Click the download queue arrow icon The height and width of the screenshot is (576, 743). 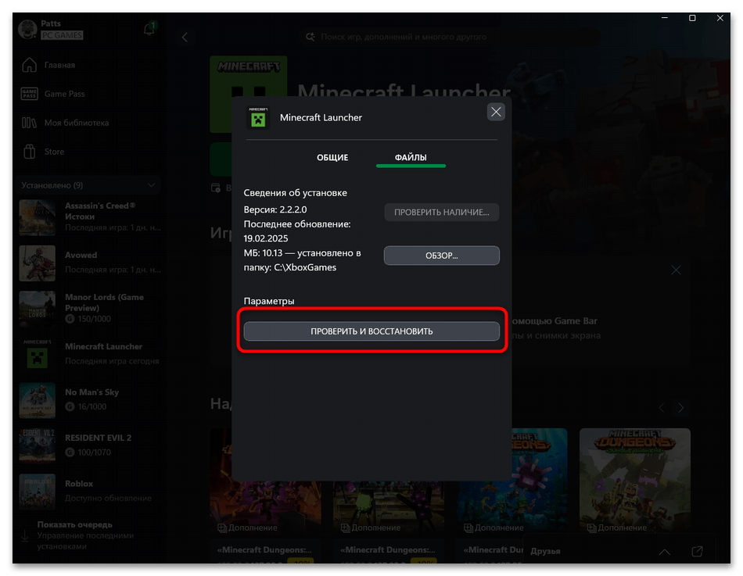pyautogui.click(x=25, y=535)
